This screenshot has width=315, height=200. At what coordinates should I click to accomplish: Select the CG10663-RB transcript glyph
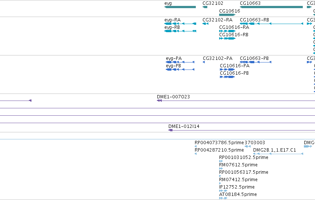(271, 24)
